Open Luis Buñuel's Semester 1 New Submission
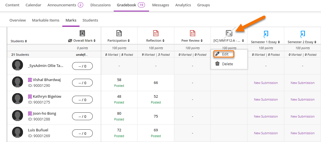The width and height of the screenshot is (321, 142). 266,133
